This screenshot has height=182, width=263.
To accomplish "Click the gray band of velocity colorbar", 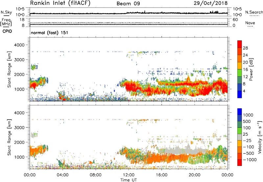I will point(240,137).
